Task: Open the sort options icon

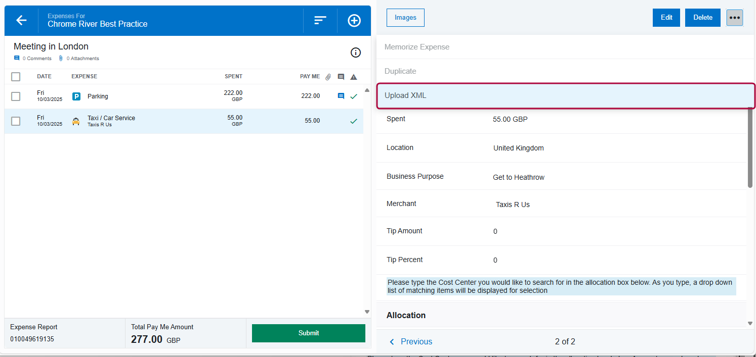Action: coord(320,20)
